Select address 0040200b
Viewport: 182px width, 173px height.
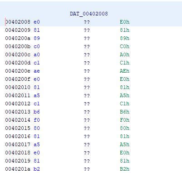click(18, 46)
